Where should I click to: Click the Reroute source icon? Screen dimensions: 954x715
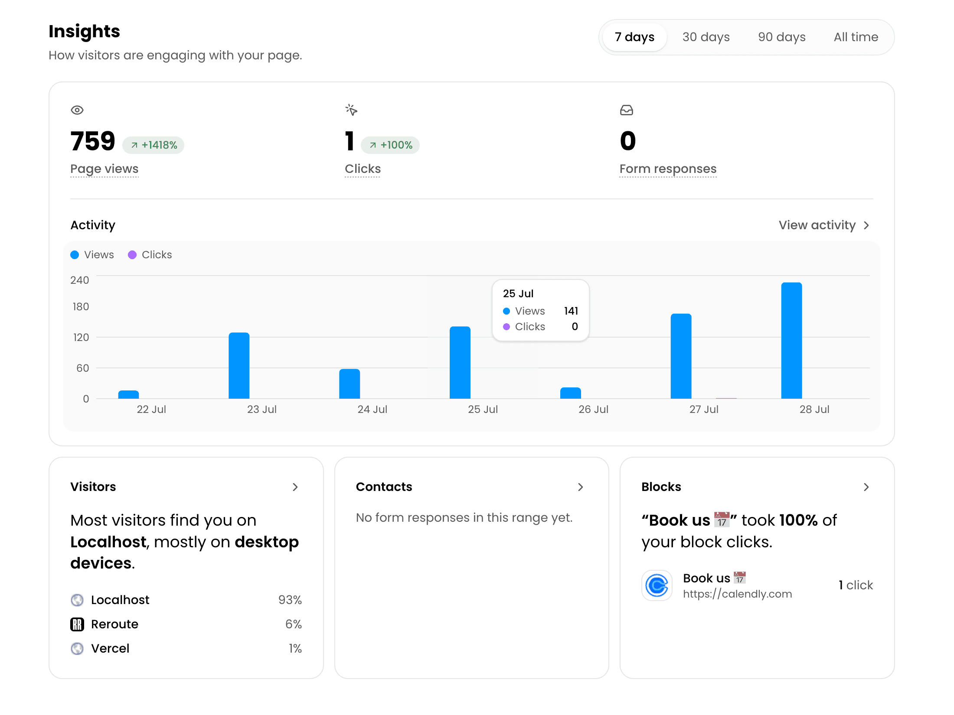pos(77,624)
